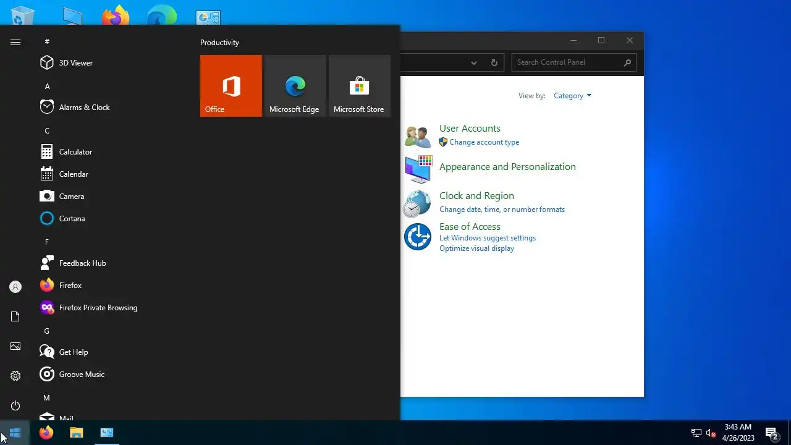Click the Microsoft Edge tile
Image resolution: width=791 pixels, height=445 pixels.
tap(295, 86)
